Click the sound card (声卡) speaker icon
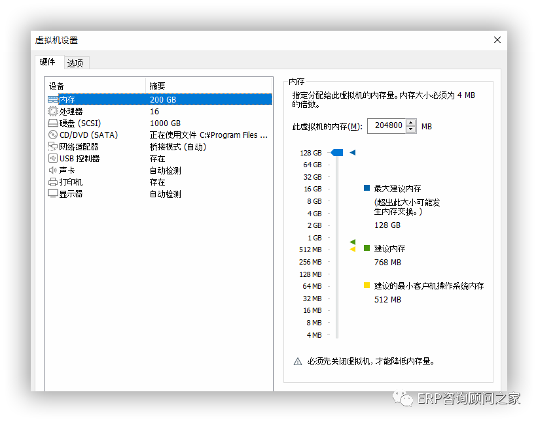 point(52,170)
